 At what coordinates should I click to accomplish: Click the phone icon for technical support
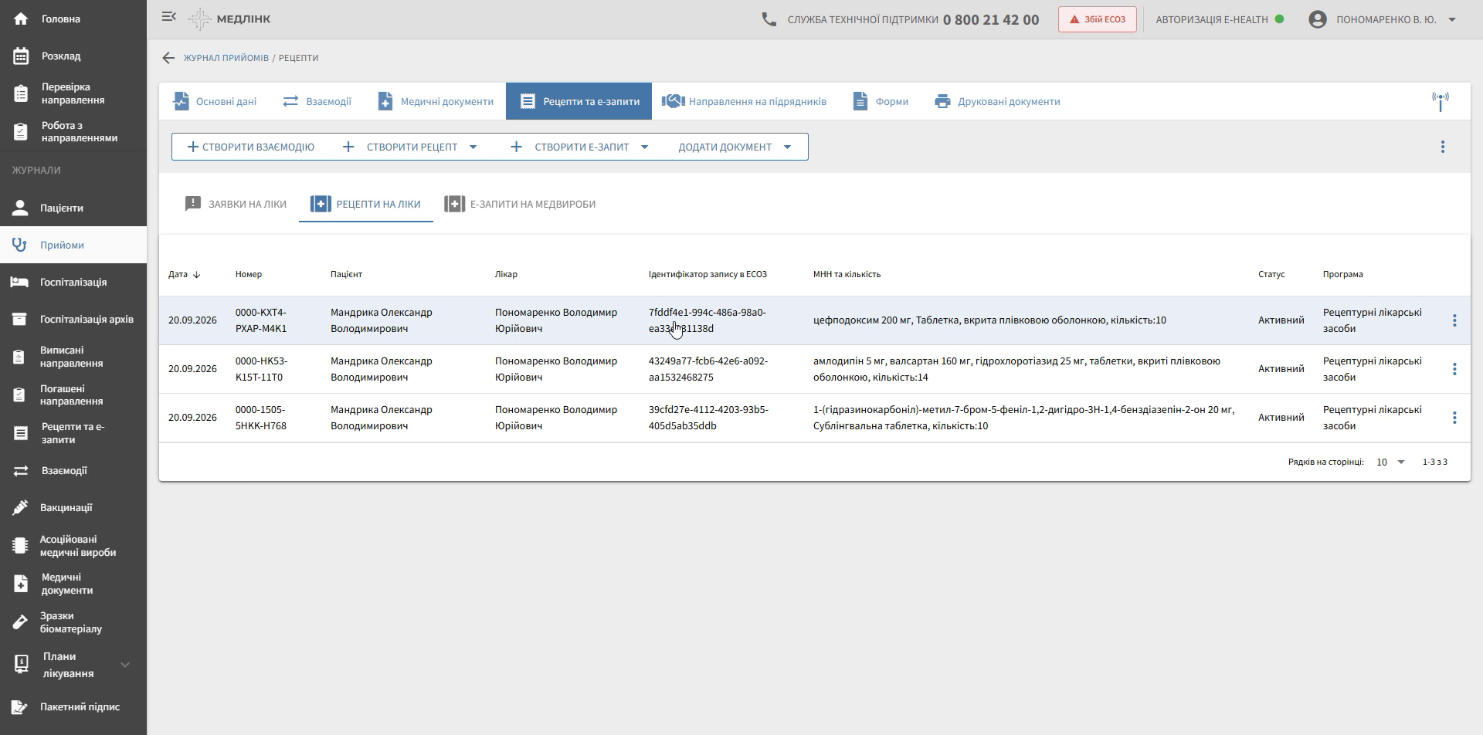click(769, 19)
